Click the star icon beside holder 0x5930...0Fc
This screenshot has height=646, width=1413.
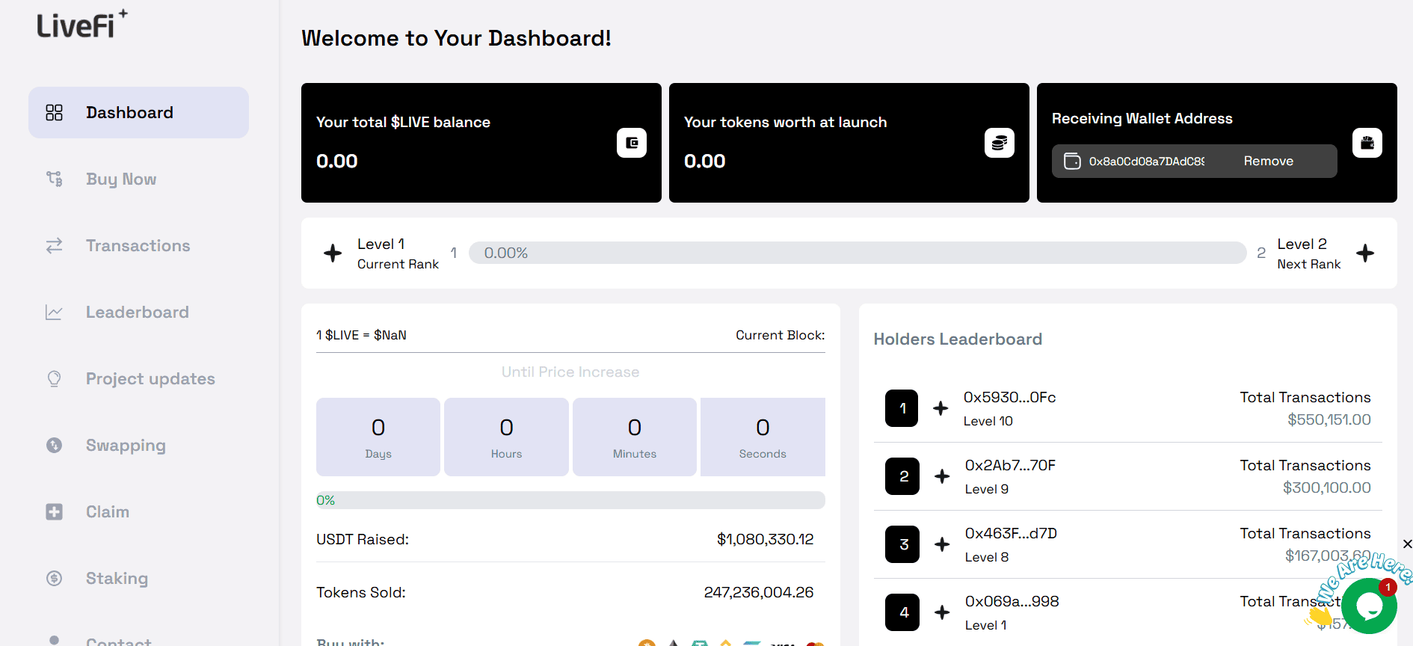(941, 408)
